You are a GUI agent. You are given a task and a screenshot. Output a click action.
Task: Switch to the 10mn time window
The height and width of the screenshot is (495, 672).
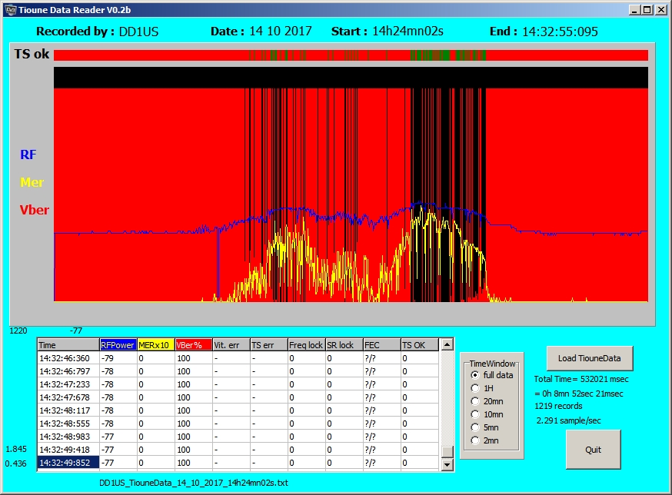tap(475, 414)
